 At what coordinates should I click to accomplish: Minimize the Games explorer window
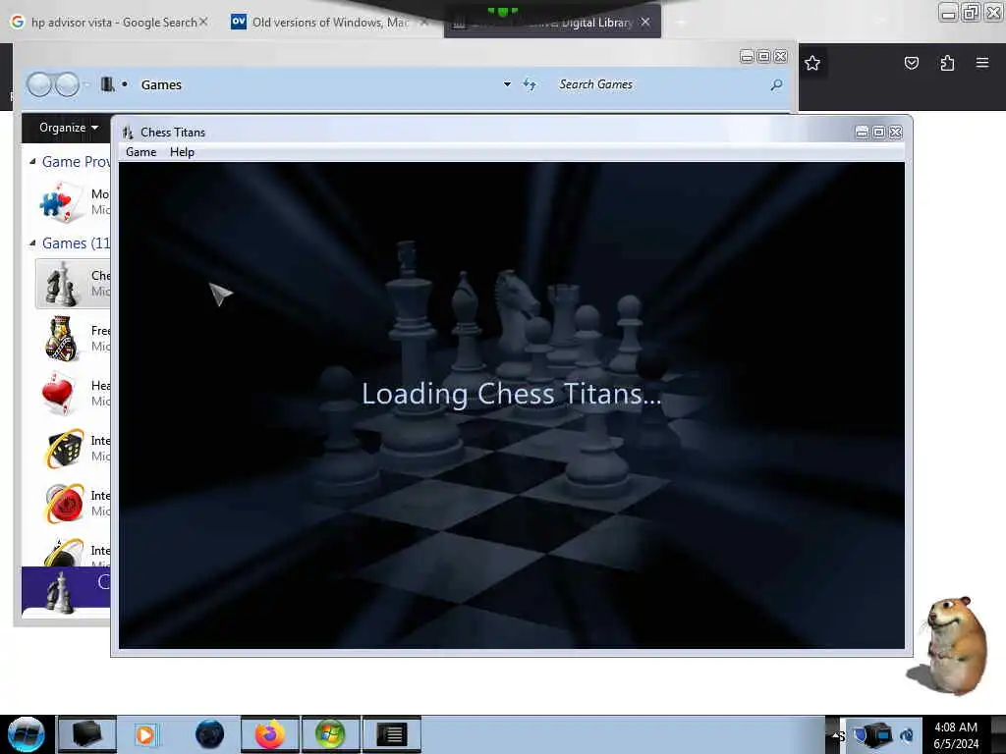[747, 56]
